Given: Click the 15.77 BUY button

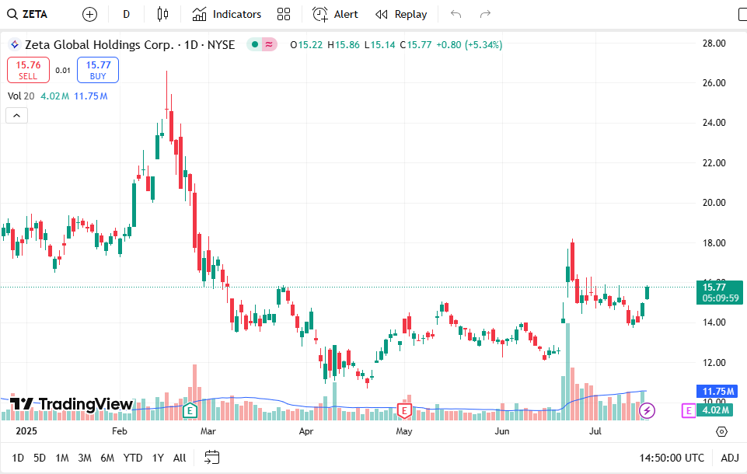Looking at the screenshot, I should pyautogui.click(x=98, y=70).
